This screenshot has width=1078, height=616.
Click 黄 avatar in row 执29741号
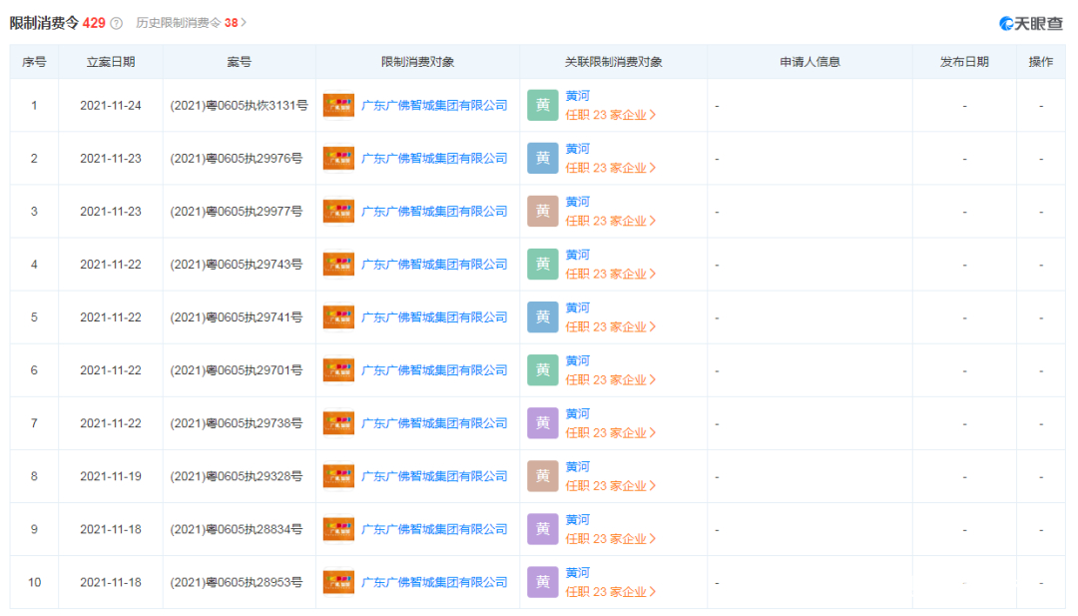click(542, 316)
